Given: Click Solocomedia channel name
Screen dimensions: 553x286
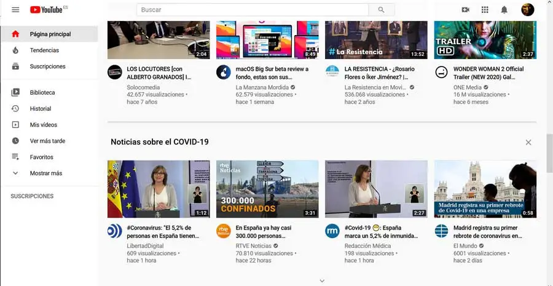Looking at the screenshot, I should (x=143, y=87).
